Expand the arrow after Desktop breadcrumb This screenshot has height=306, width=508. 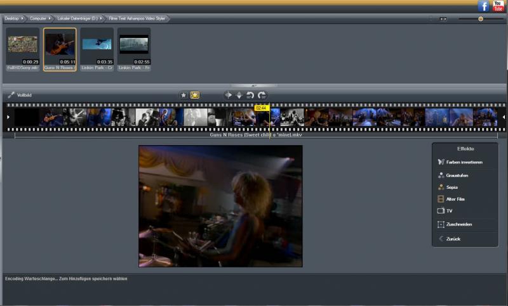point(22,18)
